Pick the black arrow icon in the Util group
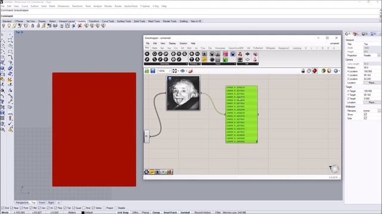 click(248, 54)
